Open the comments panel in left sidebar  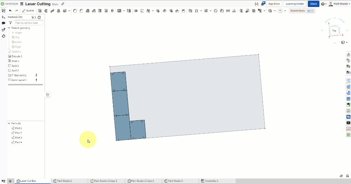tap(4, 23)
